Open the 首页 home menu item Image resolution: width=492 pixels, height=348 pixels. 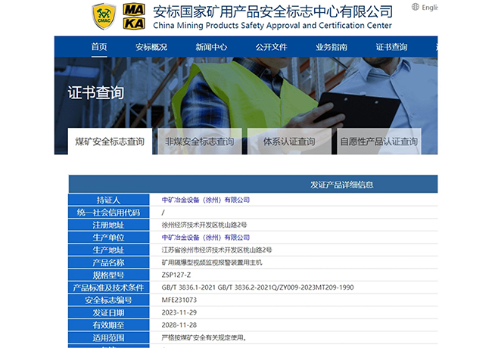click(x=99, y=47)
